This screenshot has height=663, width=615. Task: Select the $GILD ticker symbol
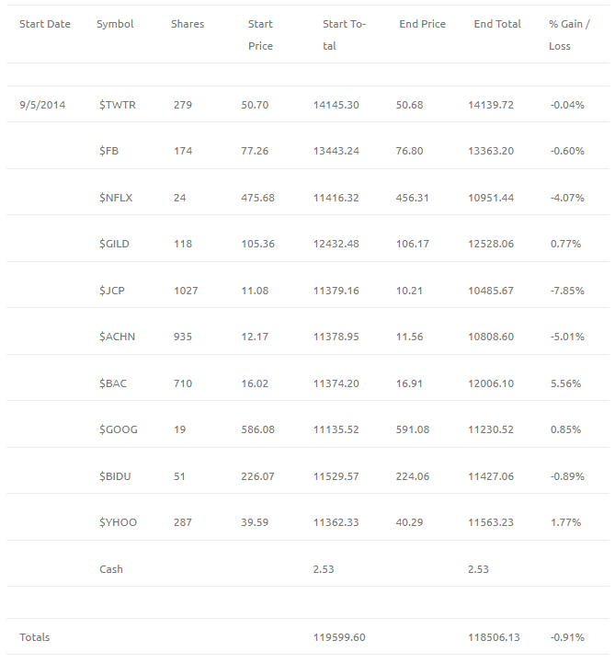[x=114, y=244]
